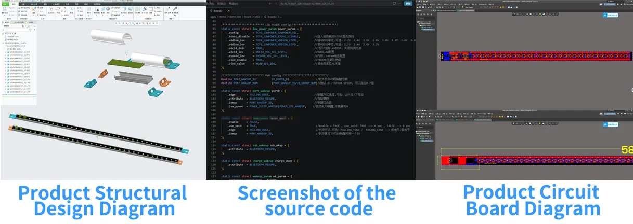
Task: Select the PCB strip layout in lower Altium window
Action: [x=537, y=161]
